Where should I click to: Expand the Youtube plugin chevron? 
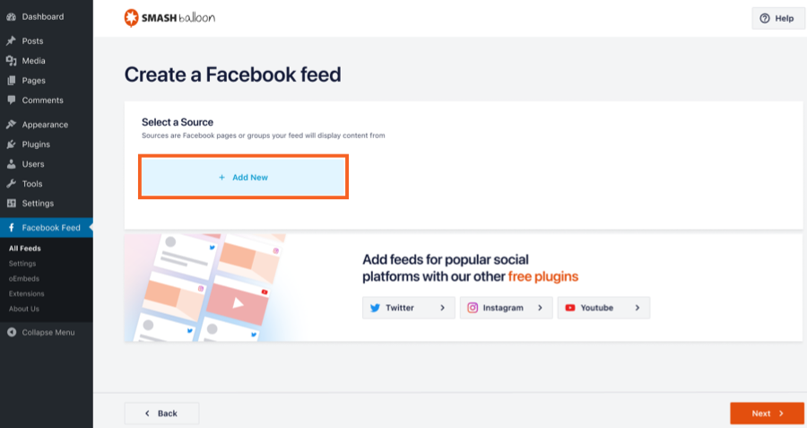[x=638, y=308]
